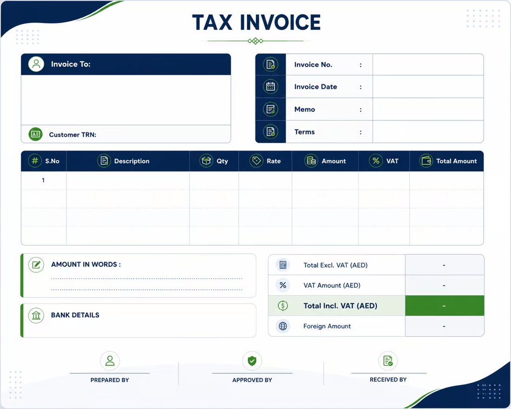The image size is (511, 409).
Task: Click the Description cell in row 1
Action: [128, 180]
